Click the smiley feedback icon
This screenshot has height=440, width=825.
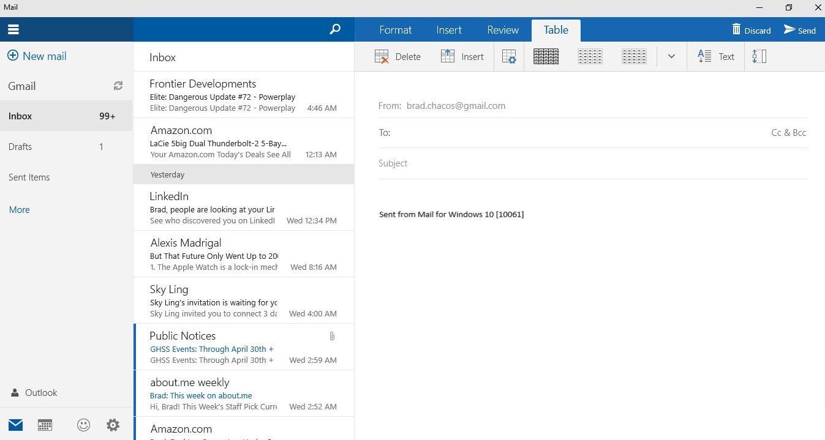click(83, 425)
